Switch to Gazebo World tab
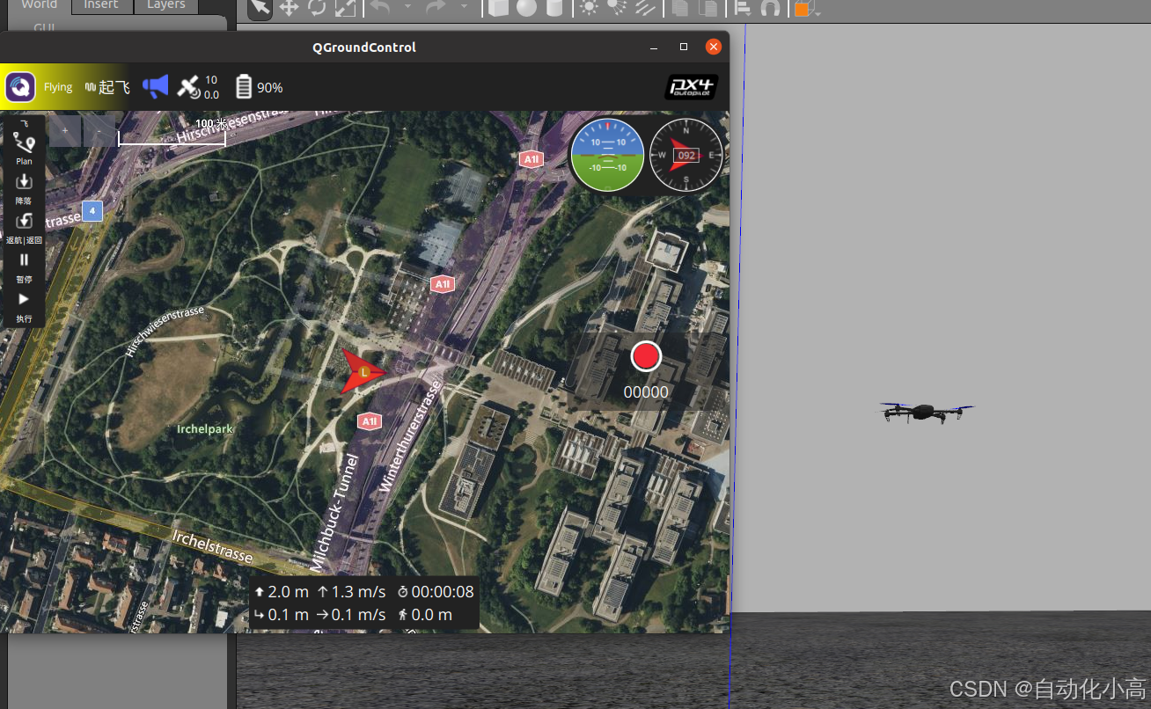 coord(39,5)
